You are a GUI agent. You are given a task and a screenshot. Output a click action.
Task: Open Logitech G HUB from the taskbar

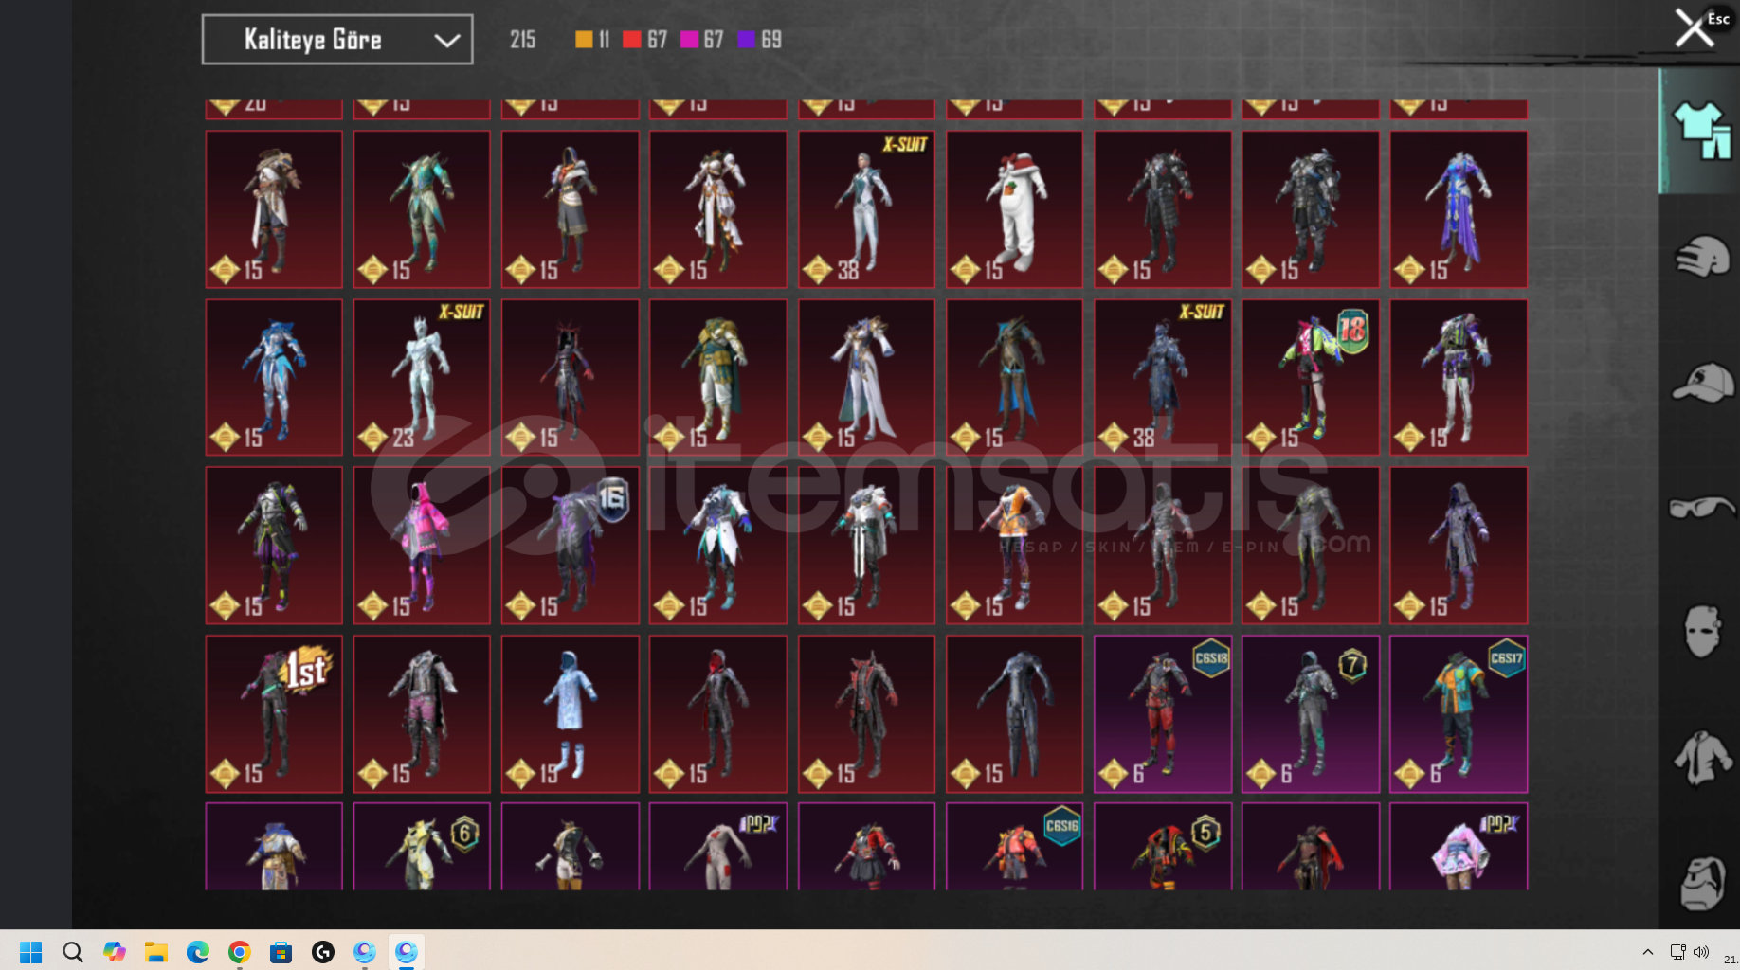click(323, 952)
